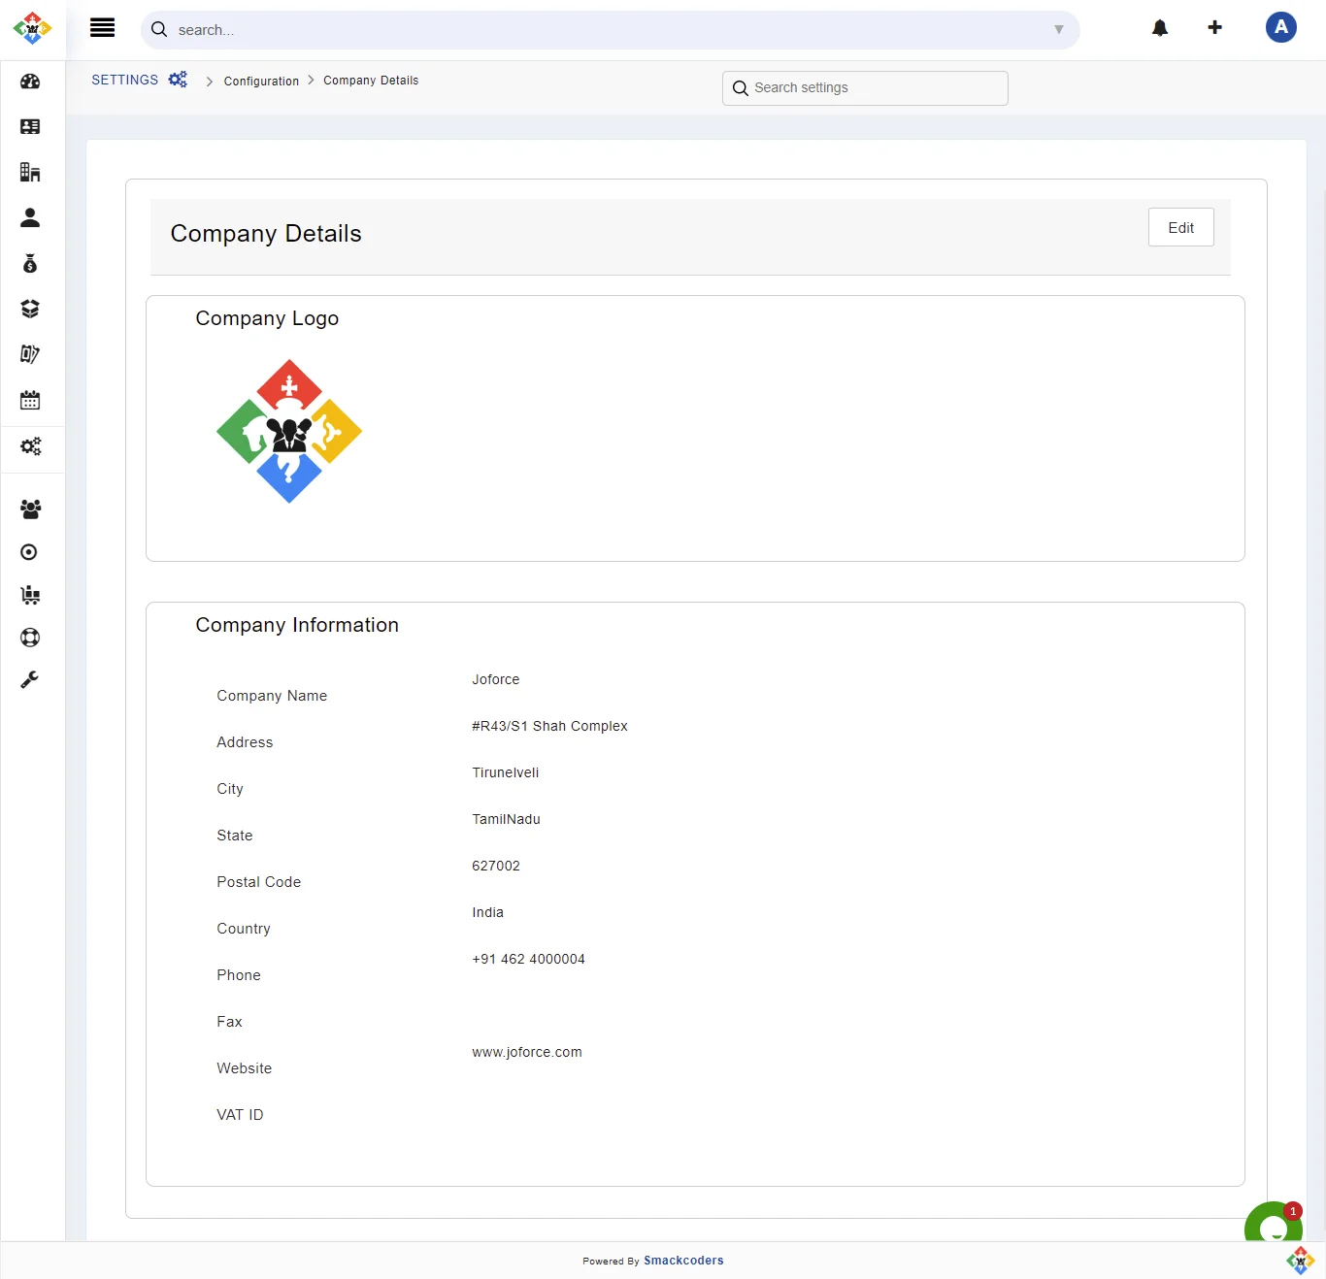The image size is (1326, 1279).
Task: Open the chat widget bubble
Action: (x=1273, y=1227)
